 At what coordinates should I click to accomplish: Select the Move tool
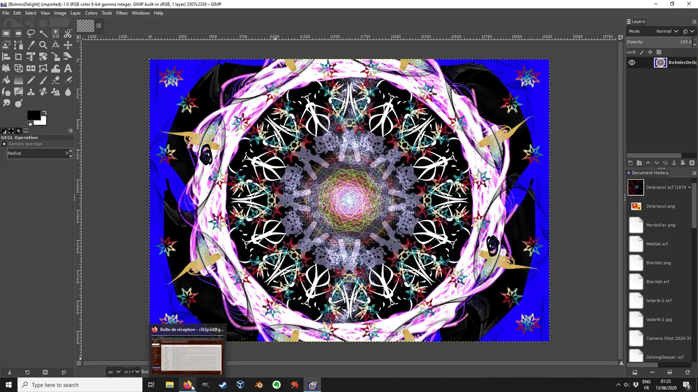pyautogui.click(x=68, y=45)
